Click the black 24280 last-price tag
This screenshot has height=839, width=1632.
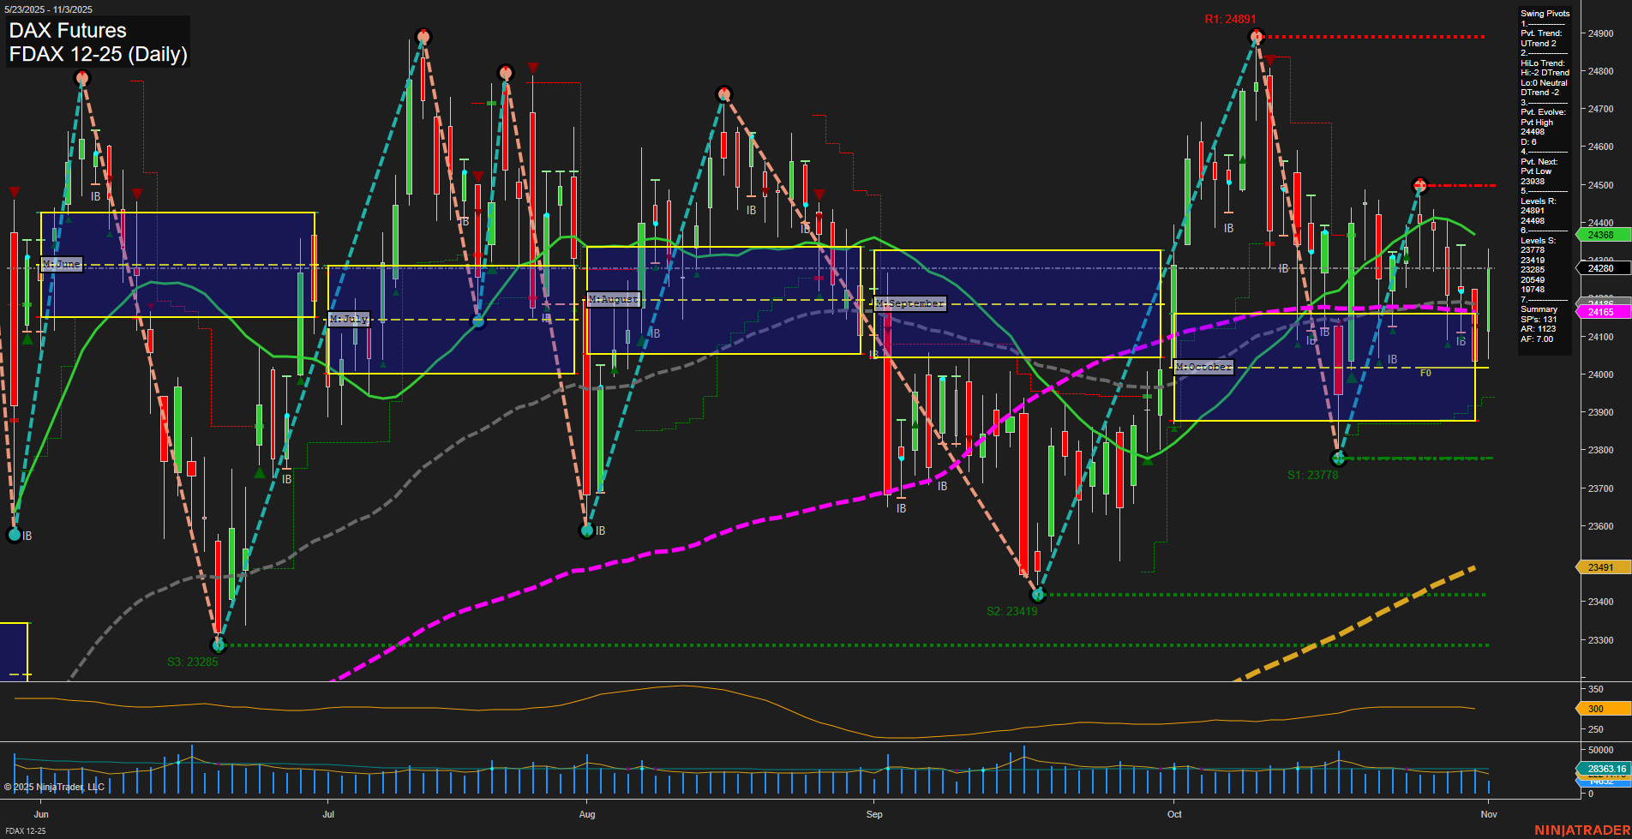coord(1600,268)
